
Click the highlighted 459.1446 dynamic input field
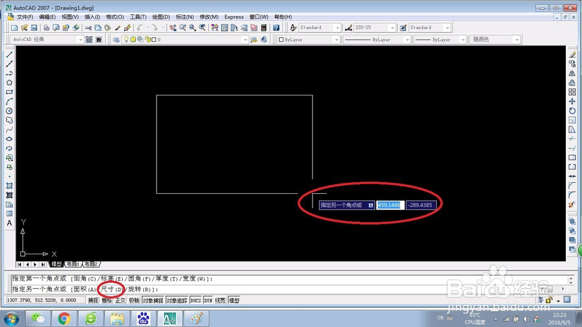[x=390, y=205]
